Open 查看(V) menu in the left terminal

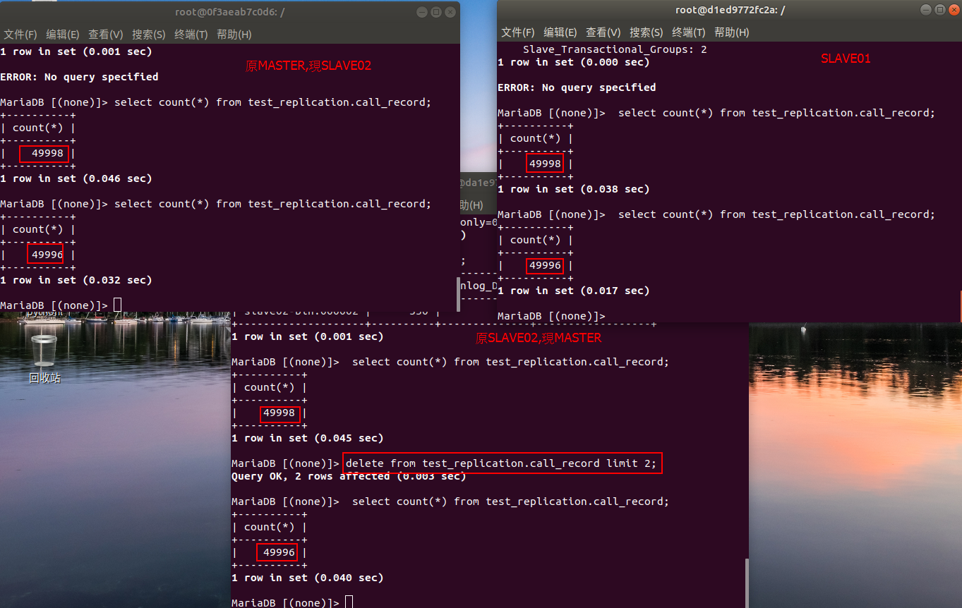tap(105, 35)
